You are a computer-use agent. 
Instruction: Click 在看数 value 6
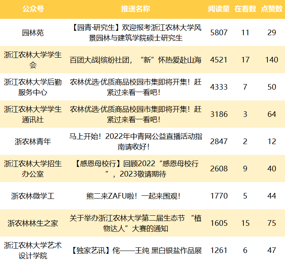245,251
